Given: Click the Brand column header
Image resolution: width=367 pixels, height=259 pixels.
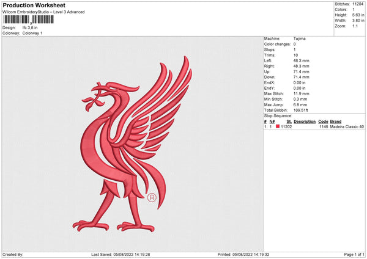Looking at the screenshot, I should coord(336,122).
